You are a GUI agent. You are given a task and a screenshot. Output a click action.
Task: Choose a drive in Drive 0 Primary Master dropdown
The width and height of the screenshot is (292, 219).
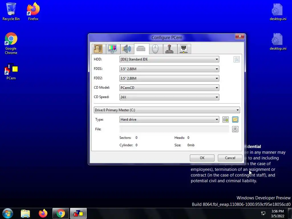[167, 110]
